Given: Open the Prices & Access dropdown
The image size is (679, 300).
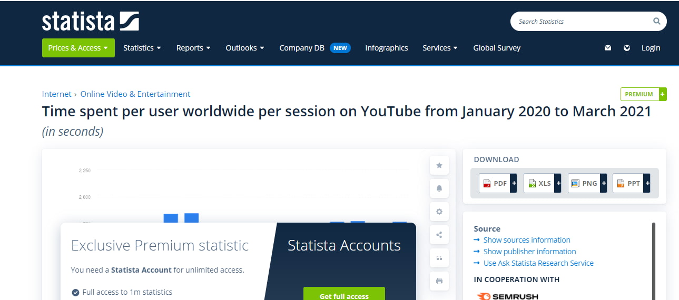Looking at the screenshot, I should click(78, 48).
